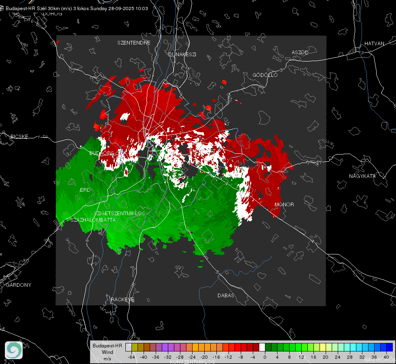This screenshot has height=364, width=396.
Task: Click the olive swatch above -64
Action: 135,347
